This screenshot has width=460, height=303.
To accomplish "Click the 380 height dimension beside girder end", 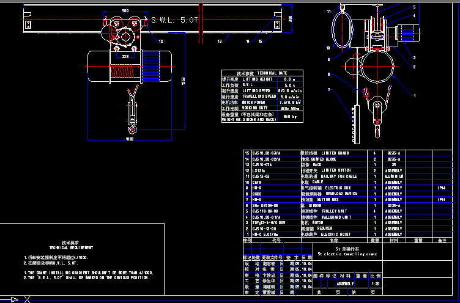I will point(290,20).
